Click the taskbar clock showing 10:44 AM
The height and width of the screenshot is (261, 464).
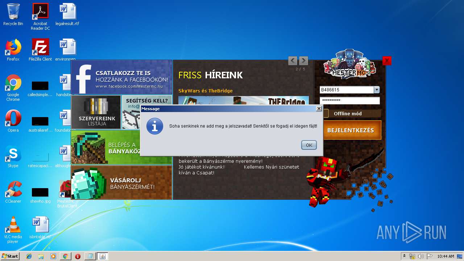tap(446, 256)
